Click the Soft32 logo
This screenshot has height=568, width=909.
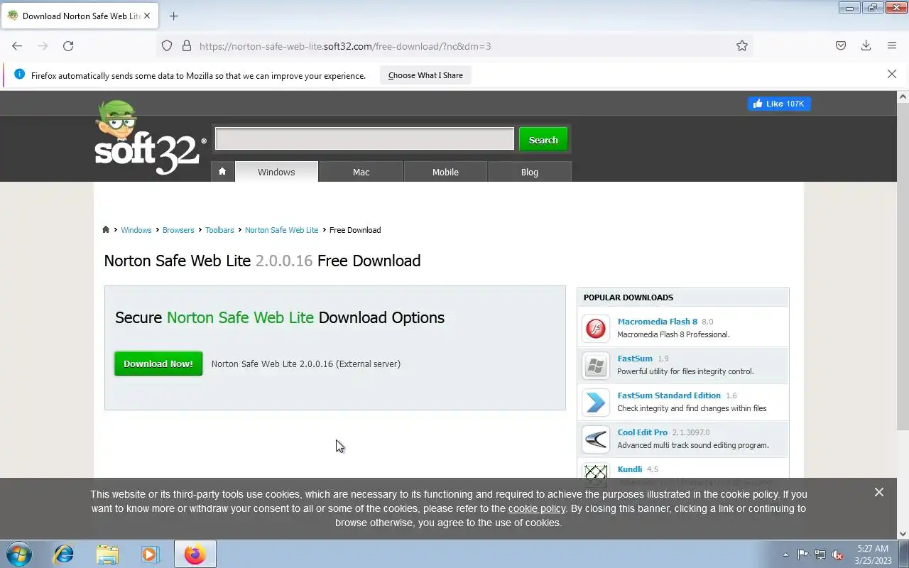pyautogui.click(x=151, y=138)
